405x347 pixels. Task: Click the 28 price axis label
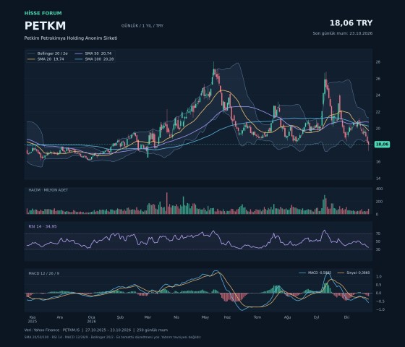(x=378, y=62)
